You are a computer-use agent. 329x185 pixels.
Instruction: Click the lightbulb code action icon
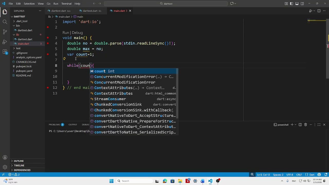click(64, 59)
